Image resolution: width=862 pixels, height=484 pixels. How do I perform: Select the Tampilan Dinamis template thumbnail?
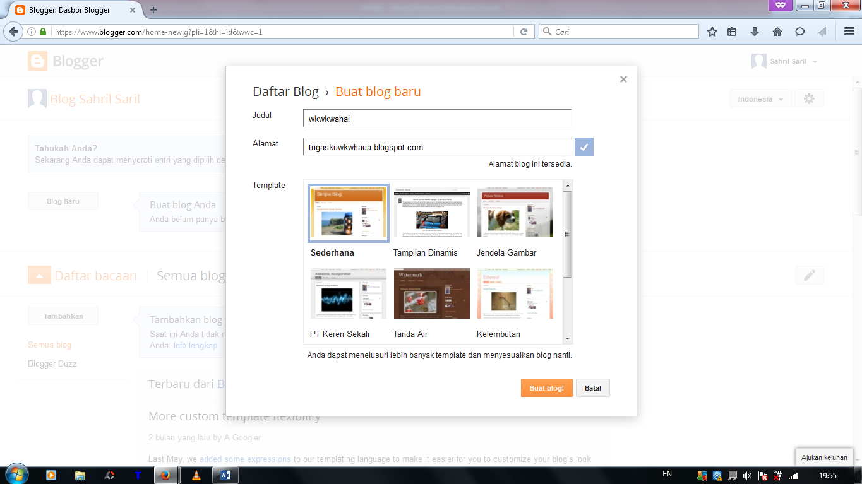tap(432, 213)
